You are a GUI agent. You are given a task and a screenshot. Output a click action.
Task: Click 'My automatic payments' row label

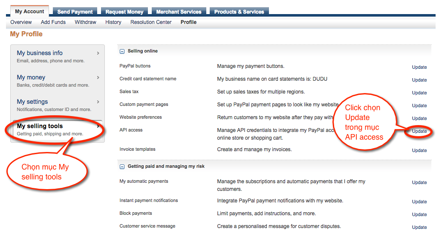(144, 181)
